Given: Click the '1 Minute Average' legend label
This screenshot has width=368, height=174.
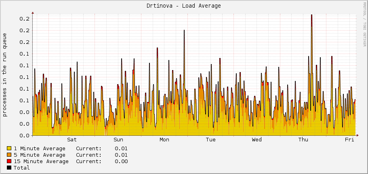Looking at the screenshot, I should click(x=40, y=149).
